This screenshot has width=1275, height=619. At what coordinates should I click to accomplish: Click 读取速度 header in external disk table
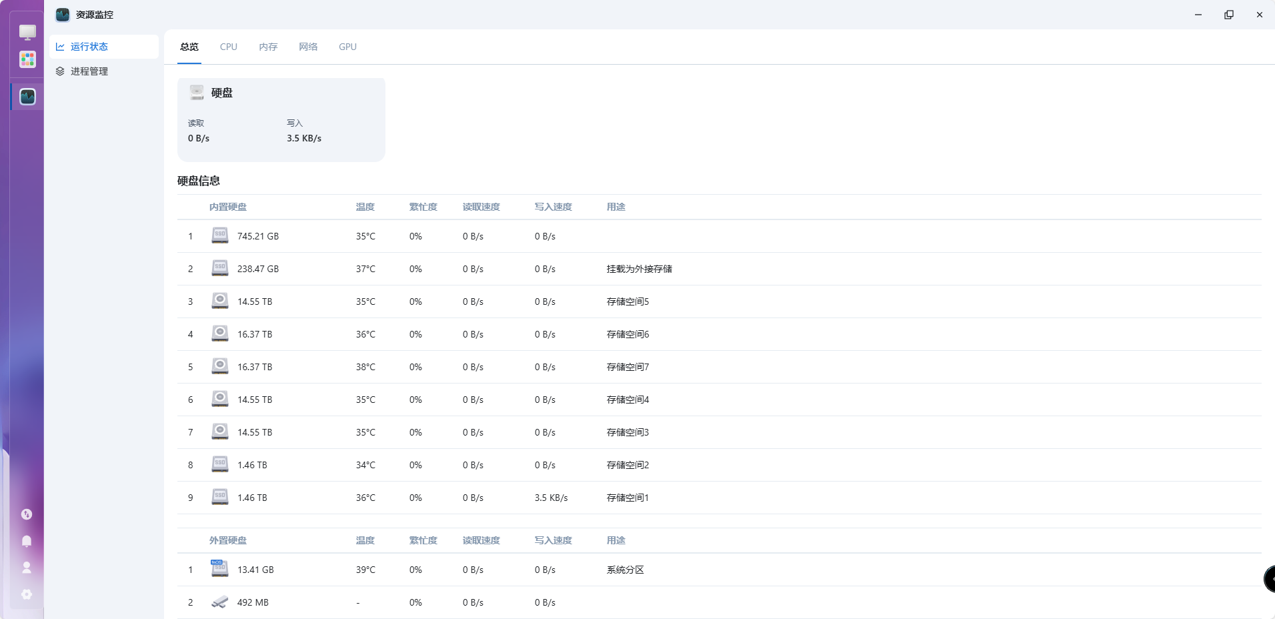[x=481, y=540]
